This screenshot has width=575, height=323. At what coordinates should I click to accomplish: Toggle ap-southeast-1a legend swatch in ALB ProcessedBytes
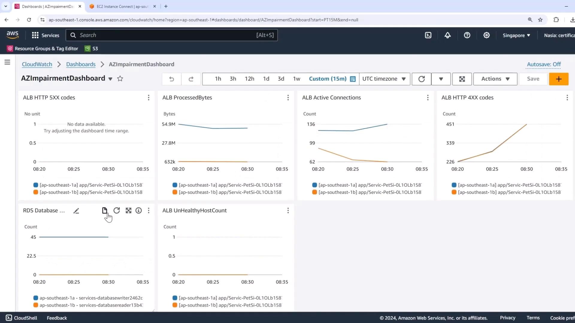pos(175,185)
